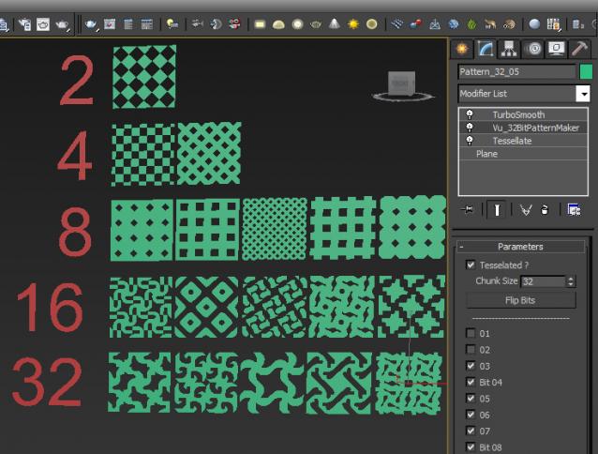Remove modifier from the stack trash icon
Screen dimensions: 598x454
point(545,210)
